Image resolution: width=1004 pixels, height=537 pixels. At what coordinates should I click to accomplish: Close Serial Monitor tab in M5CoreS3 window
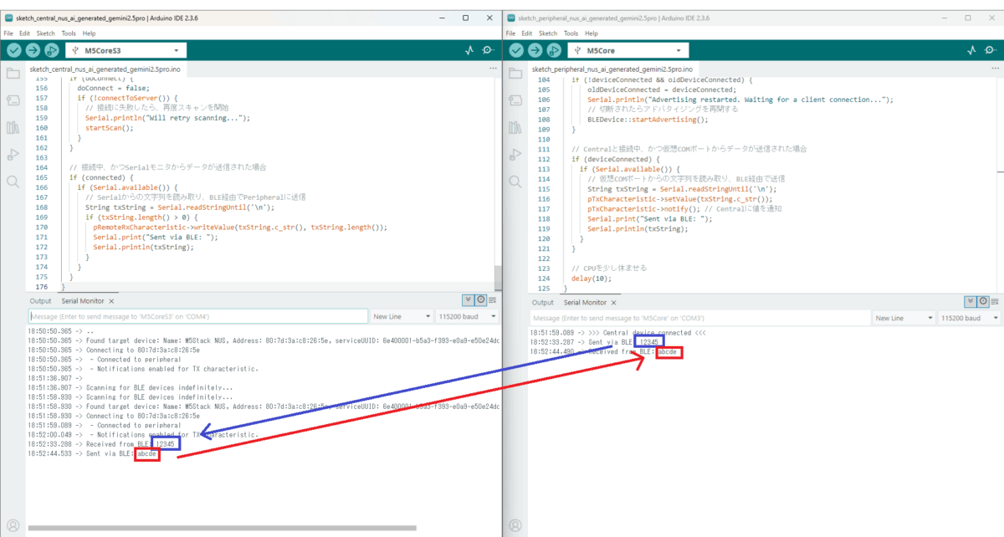pos(111,301)
